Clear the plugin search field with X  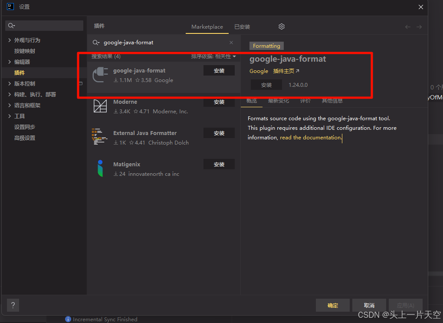231,43
